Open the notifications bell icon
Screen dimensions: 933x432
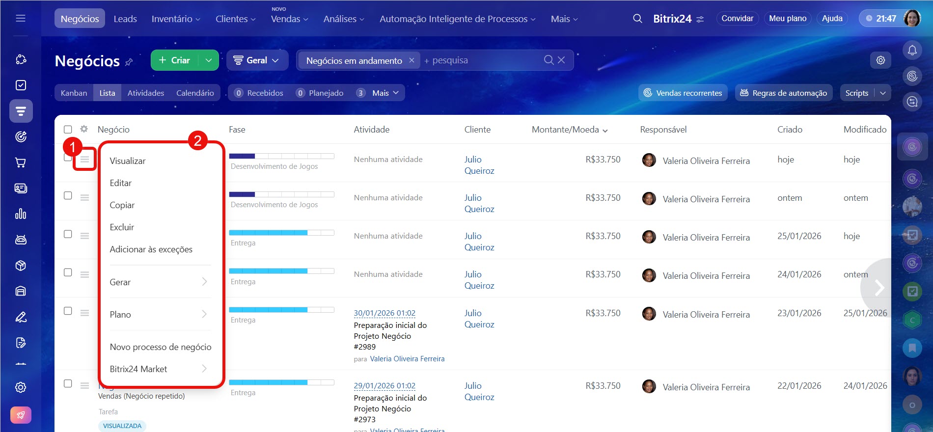[912, 50]
